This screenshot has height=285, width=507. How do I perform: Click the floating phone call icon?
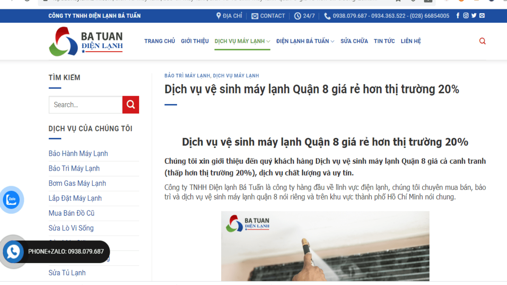tap(13, 252)
